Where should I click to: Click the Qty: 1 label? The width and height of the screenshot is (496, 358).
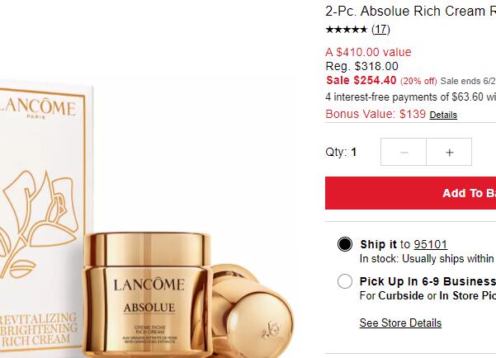coord(341,152)
